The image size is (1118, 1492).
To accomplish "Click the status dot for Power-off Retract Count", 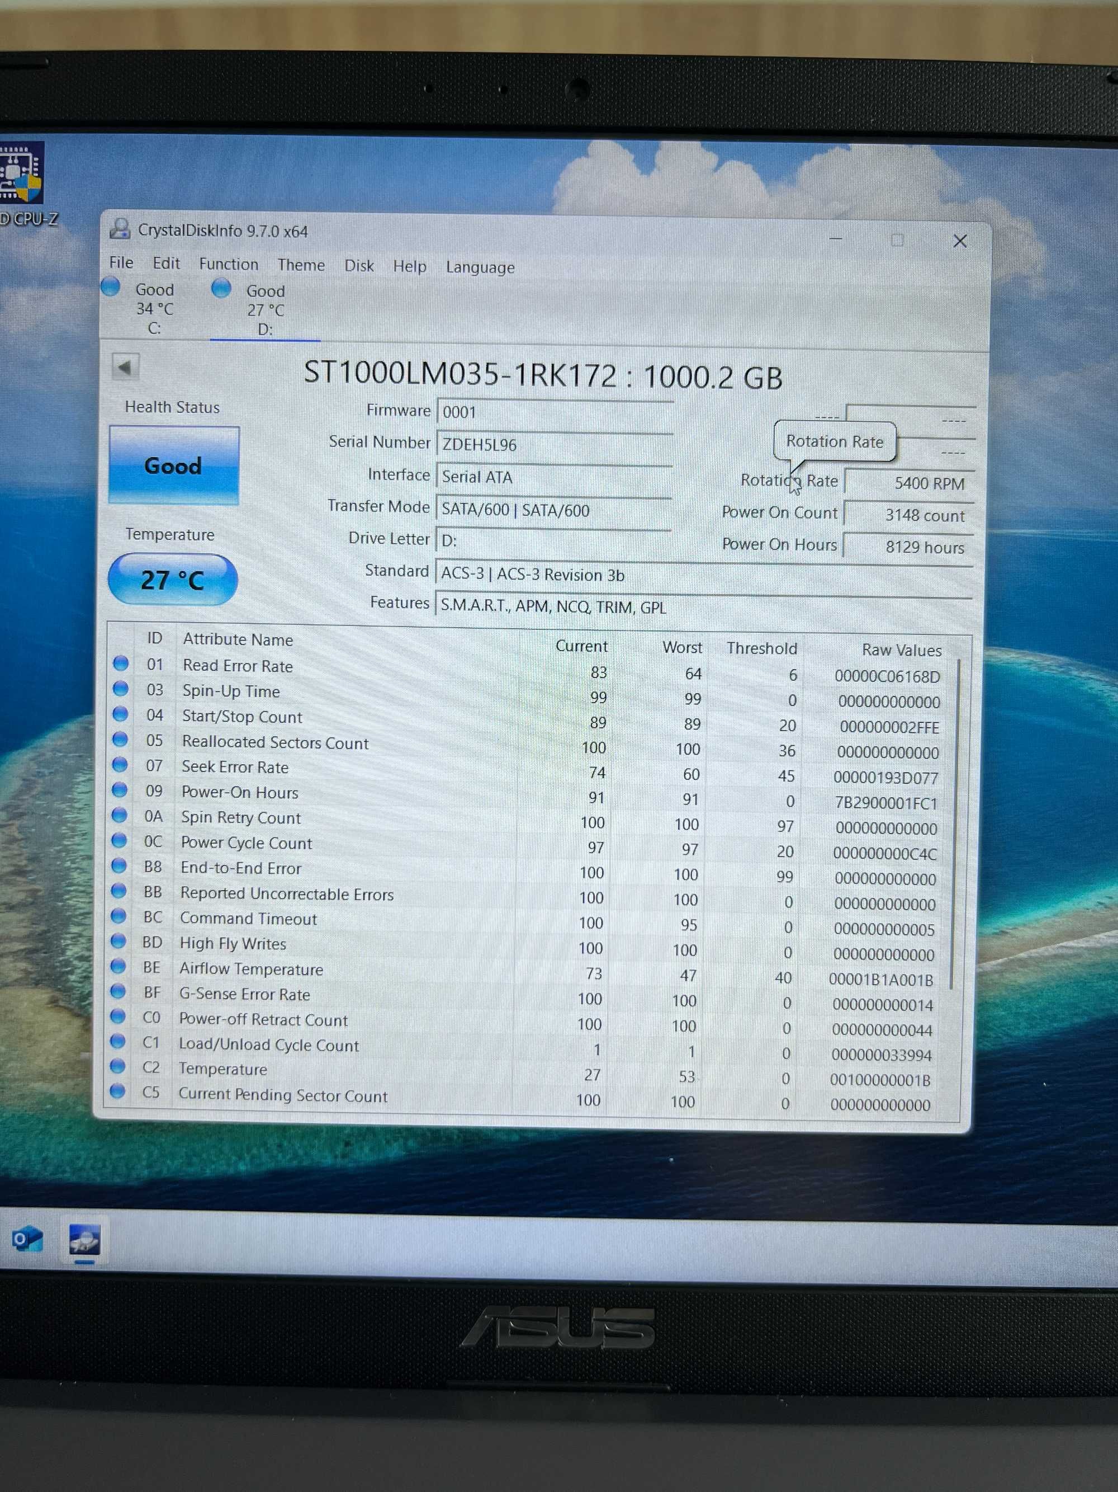I will tap(118, 1016).
